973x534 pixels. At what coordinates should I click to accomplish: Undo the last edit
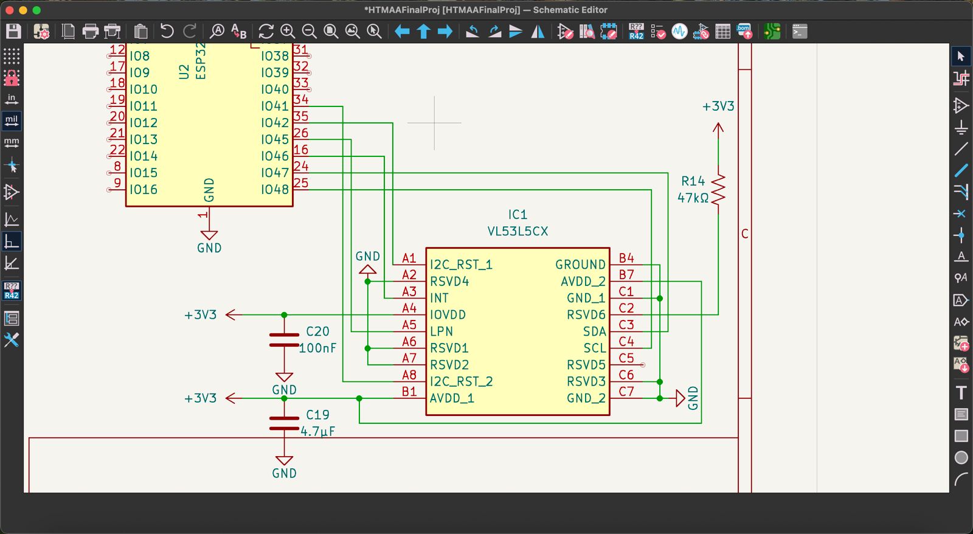pyautogui.click(x=167, y=32)
